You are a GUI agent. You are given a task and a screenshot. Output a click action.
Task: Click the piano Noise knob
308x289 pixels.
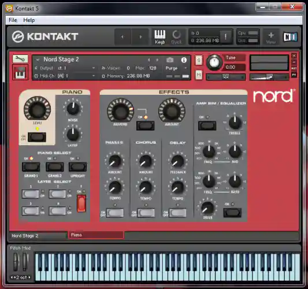click(73, 108)
